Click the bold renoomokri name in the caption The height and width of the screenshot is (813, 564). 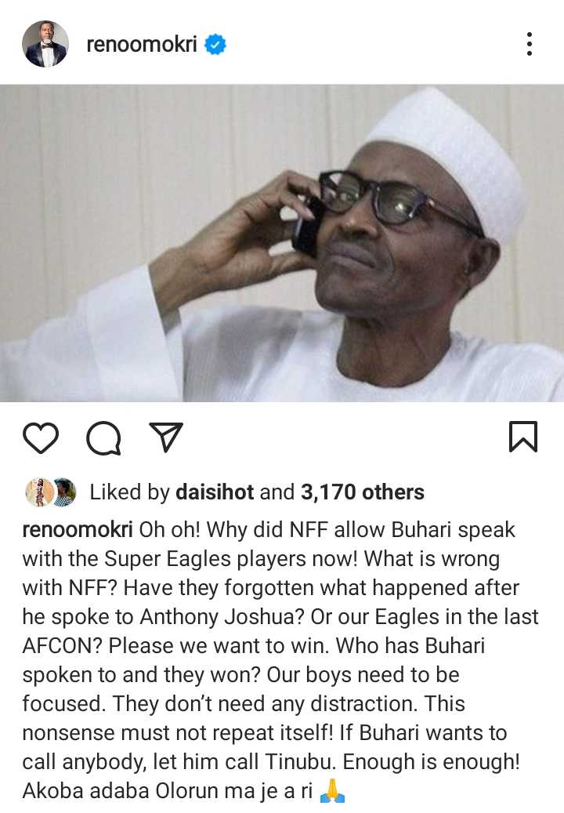coord(78,530)
